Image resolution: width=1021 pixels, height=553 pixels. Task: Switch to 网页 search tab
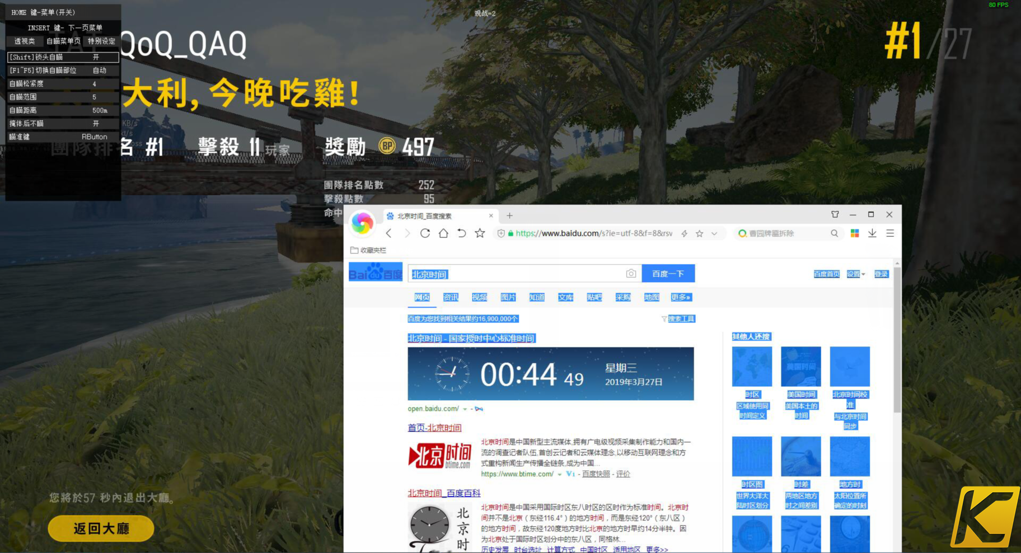pos(422,297)
